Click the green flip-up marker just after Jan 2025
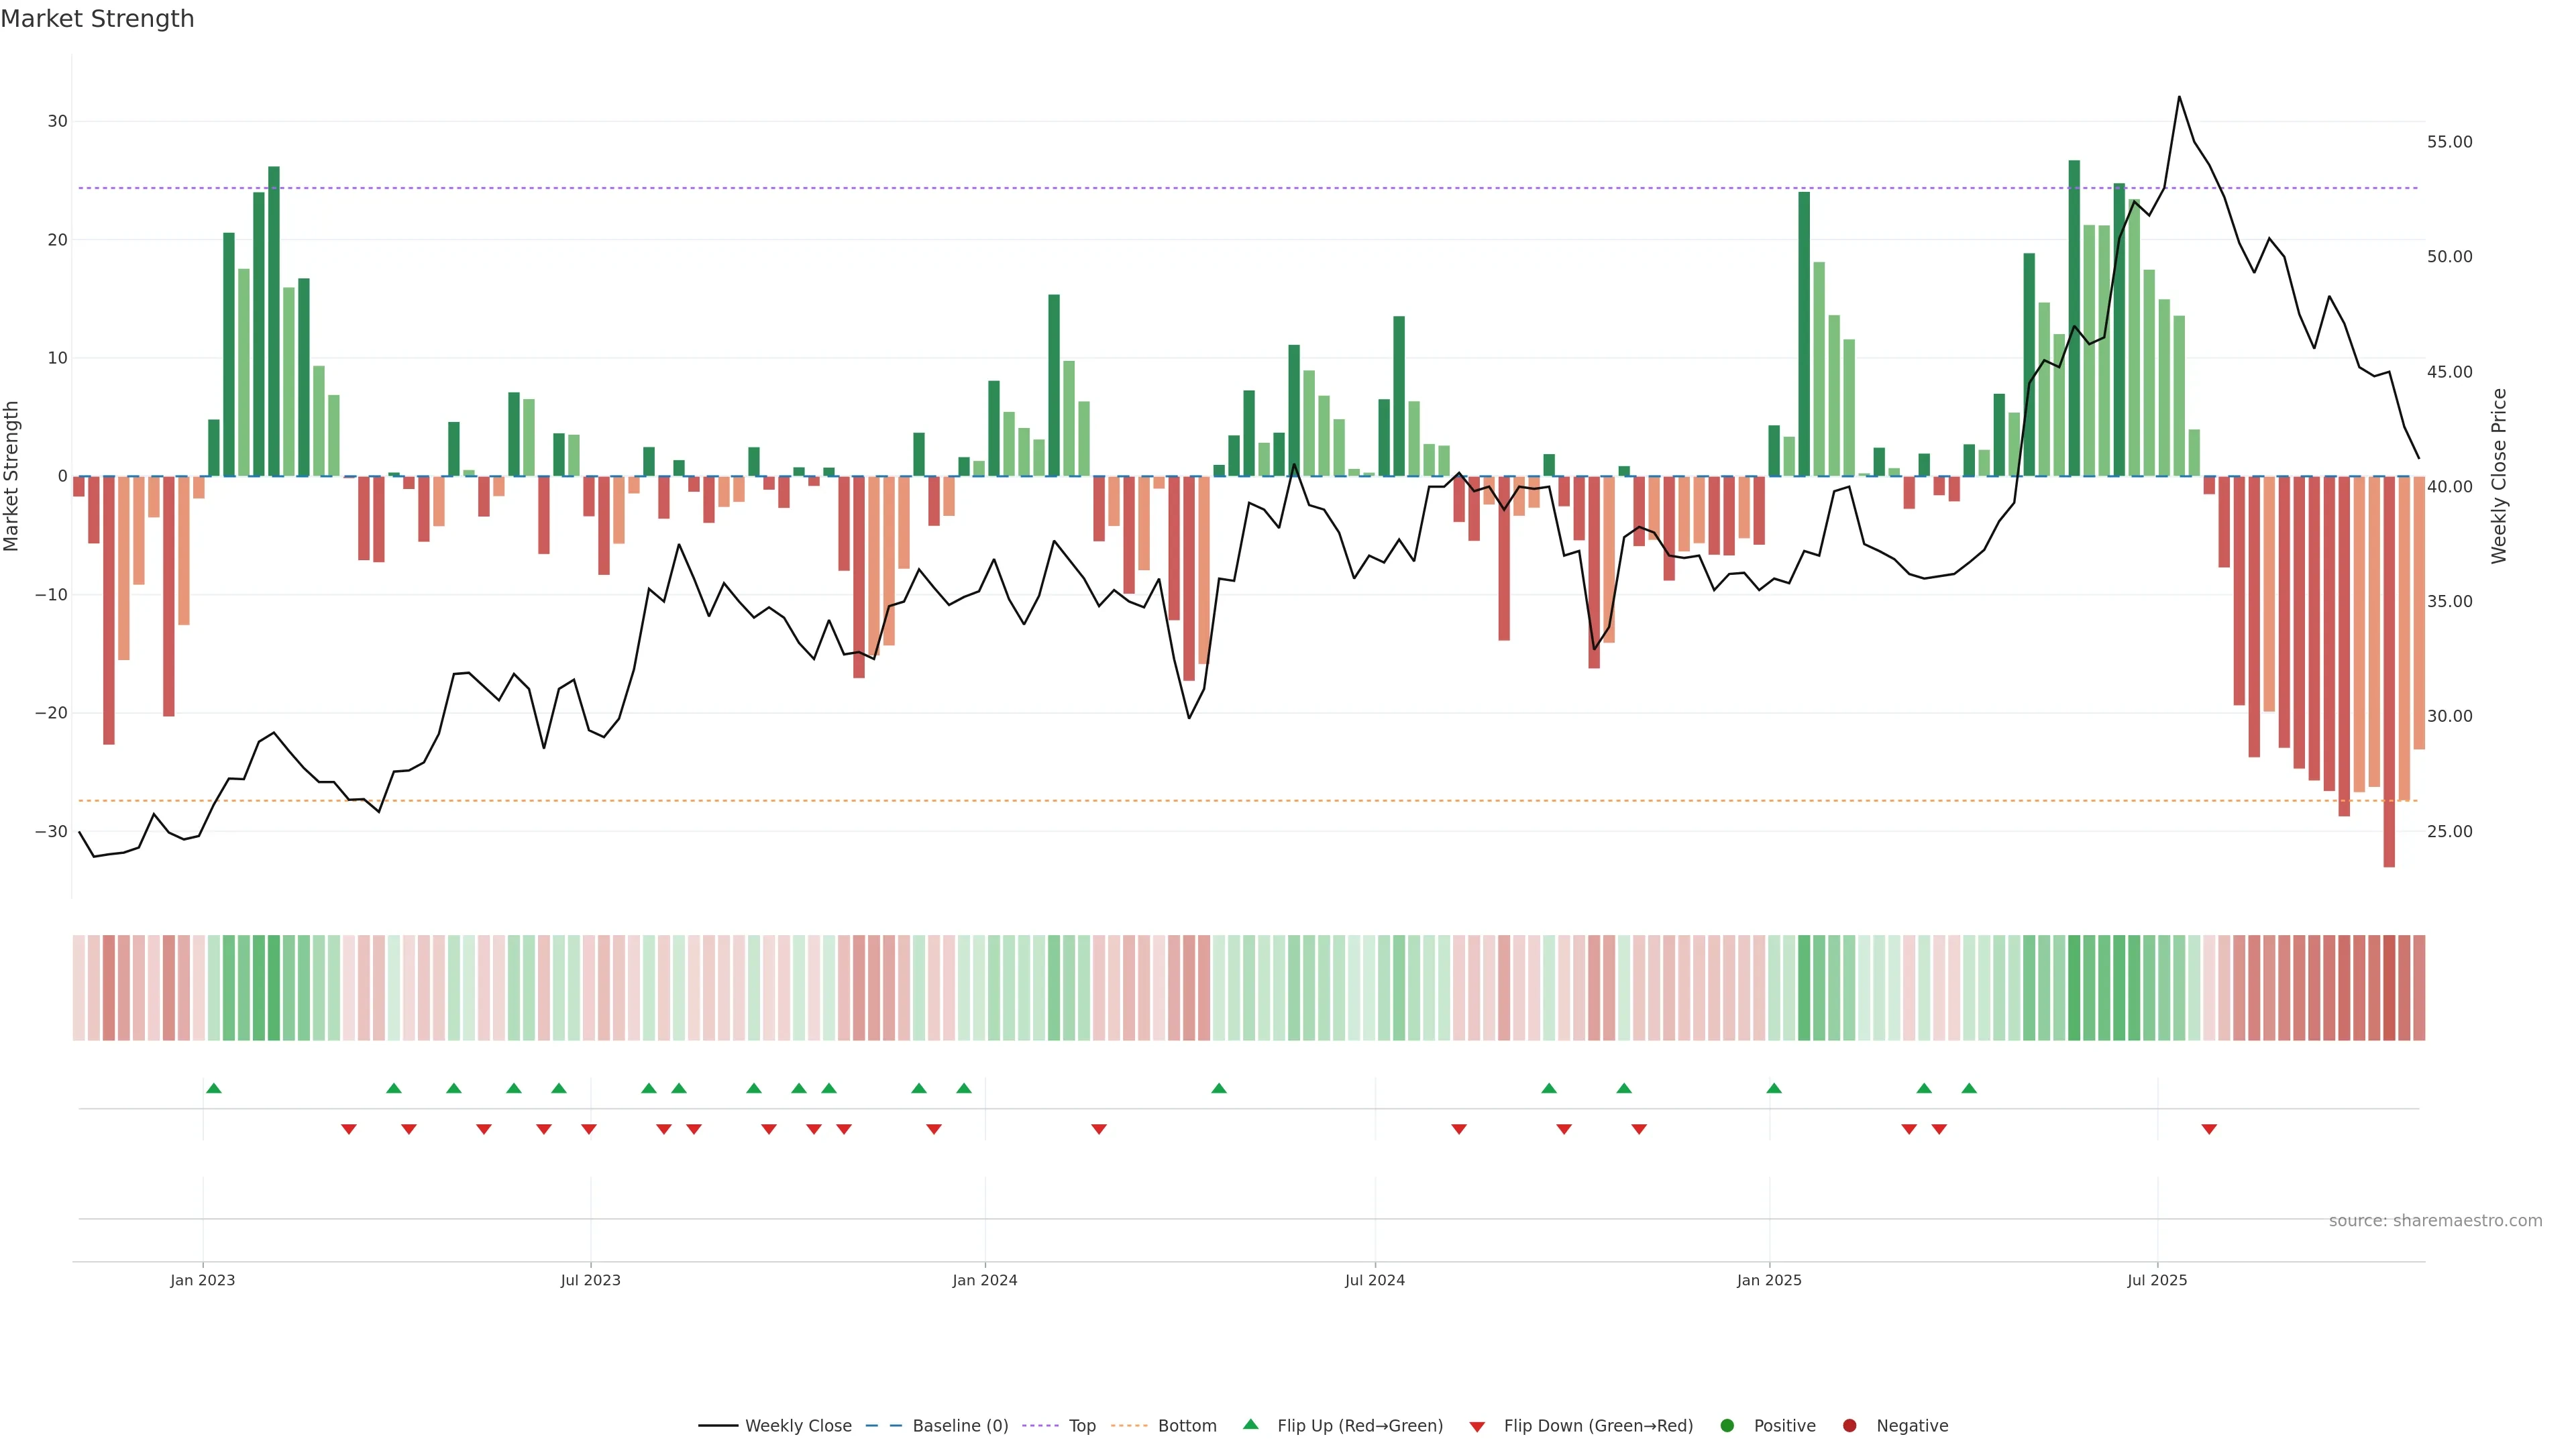 [x=1774, y=1088]
